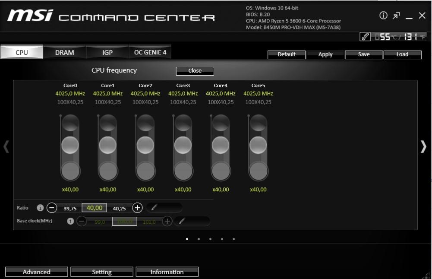Click the Core4 slider top knob
This screenshot has height=279, width=432.
(221, 123)
